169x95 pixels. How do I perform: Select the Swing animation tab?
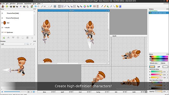[x=98, y=92]
